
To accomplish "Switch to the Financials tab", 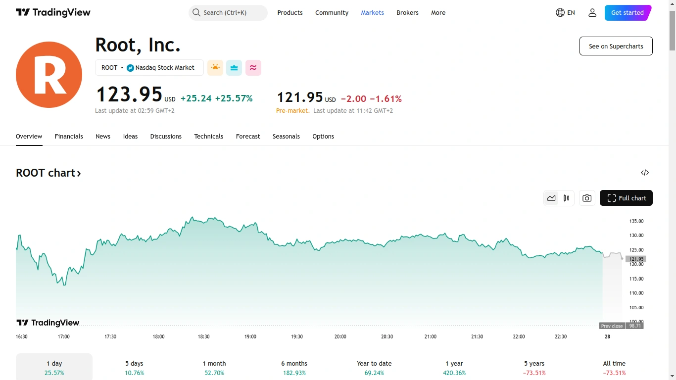I will (69, 137).
